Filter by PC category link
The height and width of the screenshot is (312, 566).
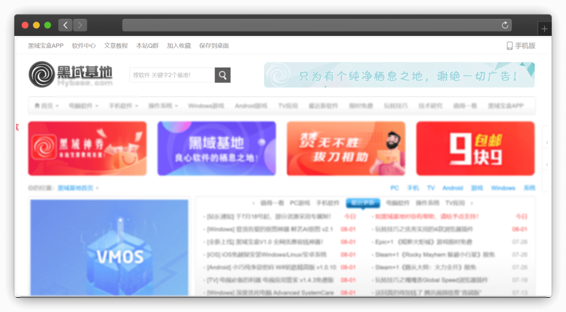pyautogui.click(x=394, y=188)
